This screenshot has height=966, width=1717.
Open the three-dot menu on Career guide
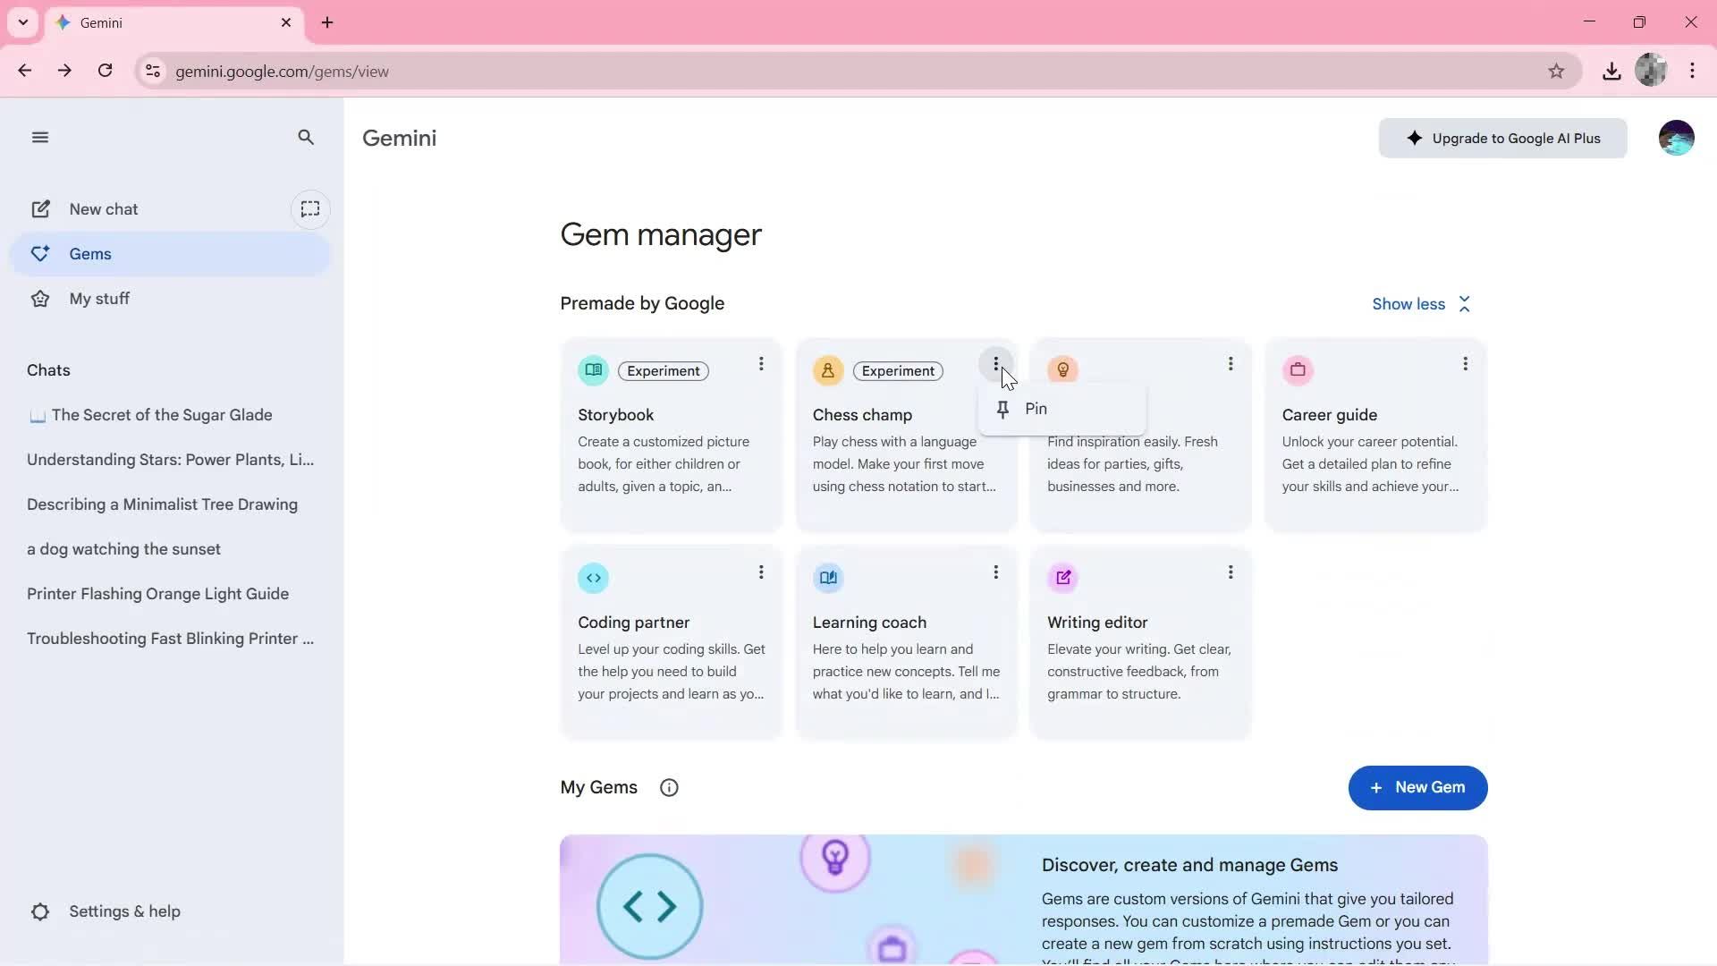tap(1466, 363)
